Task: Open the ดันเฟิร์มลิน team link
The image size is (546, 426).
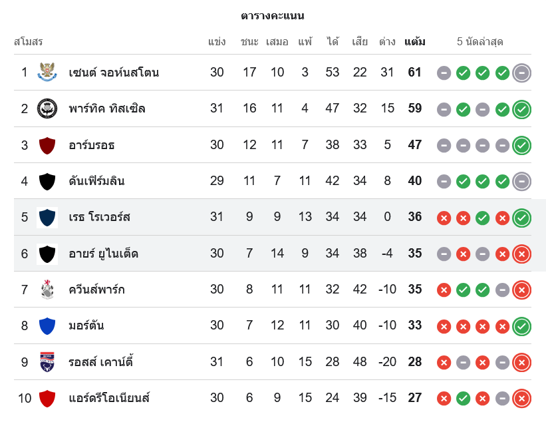Action: click(97, 181)
